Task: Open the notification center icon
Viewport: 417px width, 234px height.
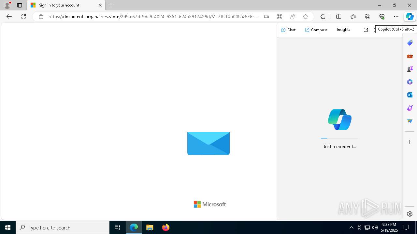Action: 407,227
